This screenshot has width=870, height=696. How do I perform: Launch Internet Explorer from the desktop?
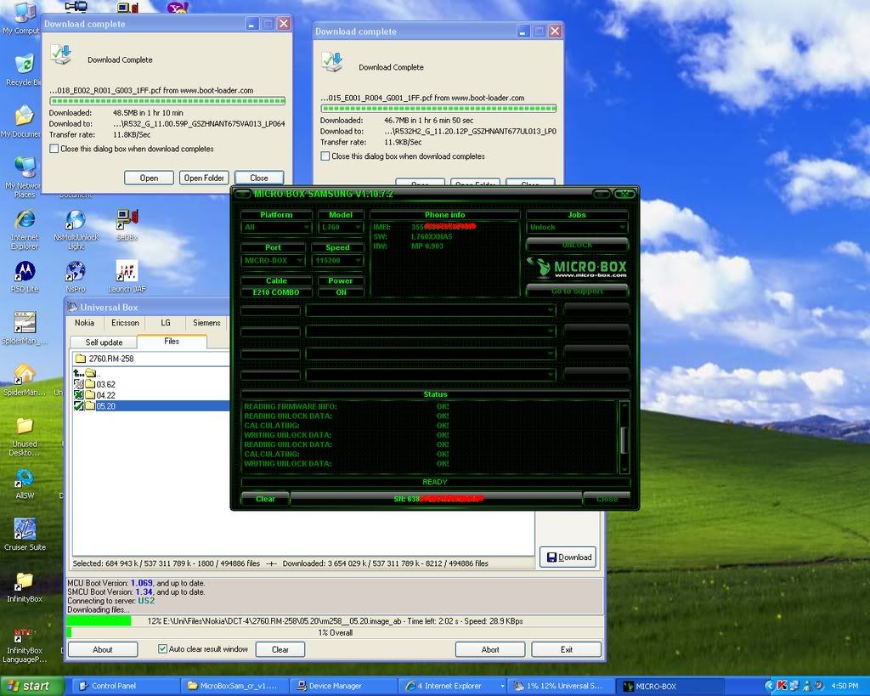pos(25,229)
